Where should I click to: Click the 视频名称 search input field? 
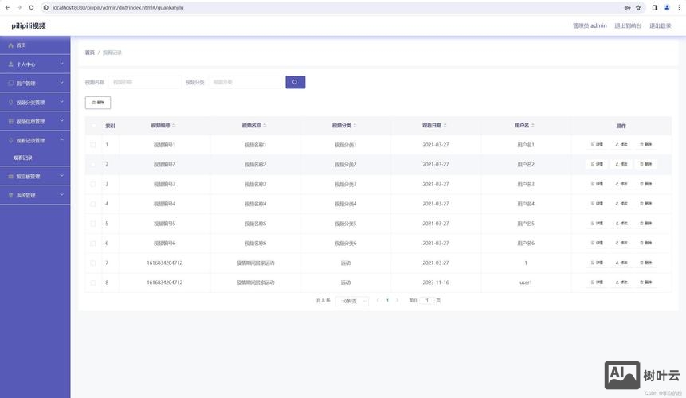coord(145,82)
